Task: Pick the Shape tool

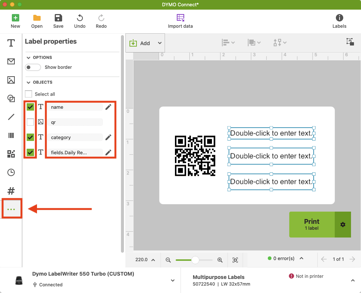Action: coord(11,98)
